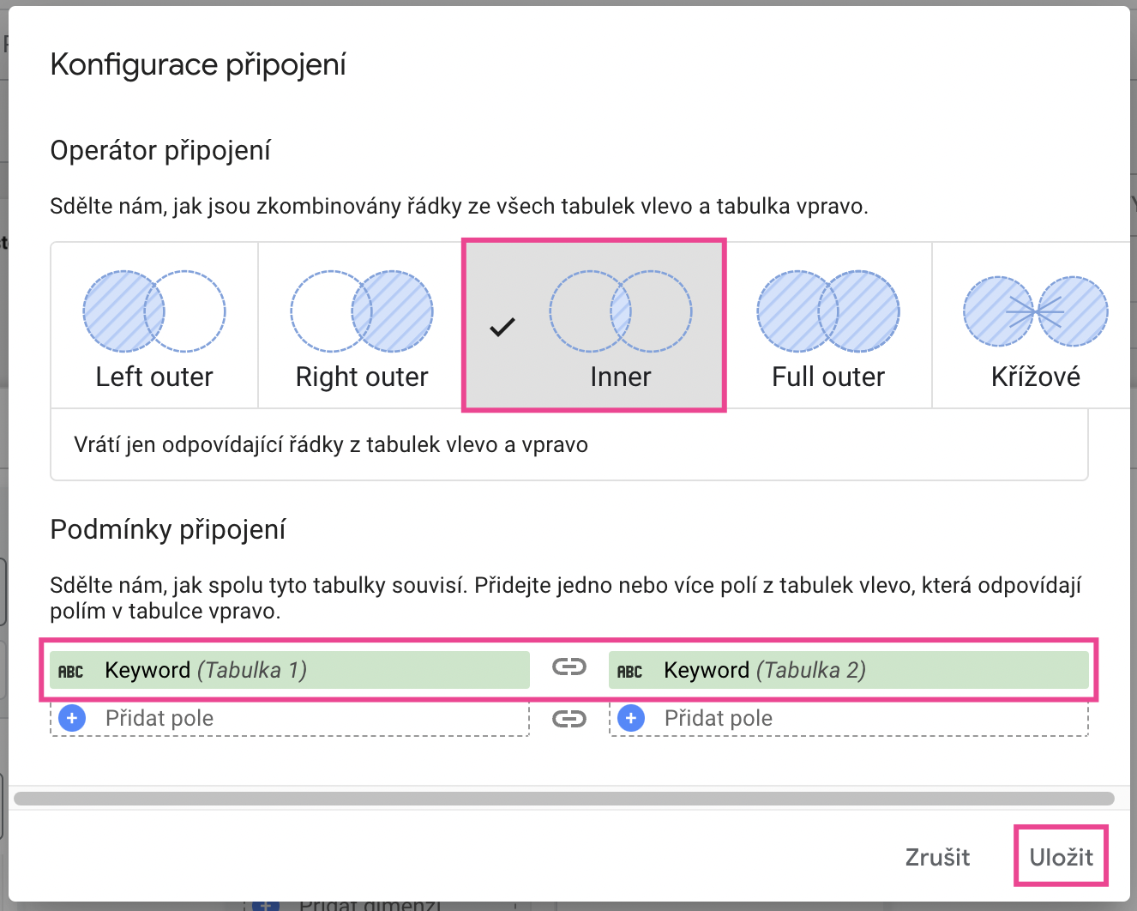
Task: Select the Left outer join Venn icon
Action: 154,311
